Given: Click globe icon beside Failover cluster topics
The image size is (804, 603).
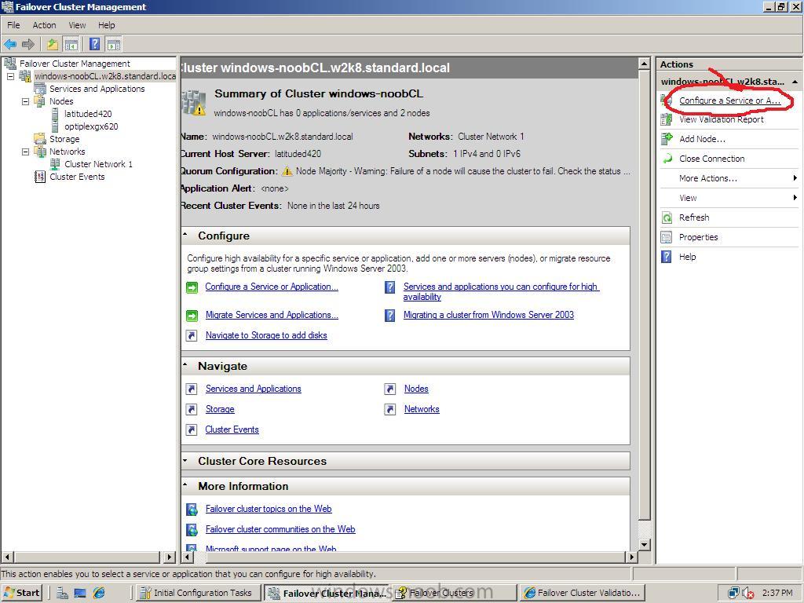Looking at the screenshot, I should (x=192, y=509).
